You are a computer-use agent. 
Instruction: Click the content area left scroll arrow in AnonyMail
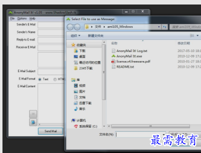pyautogui.click(x=40, y=124)
